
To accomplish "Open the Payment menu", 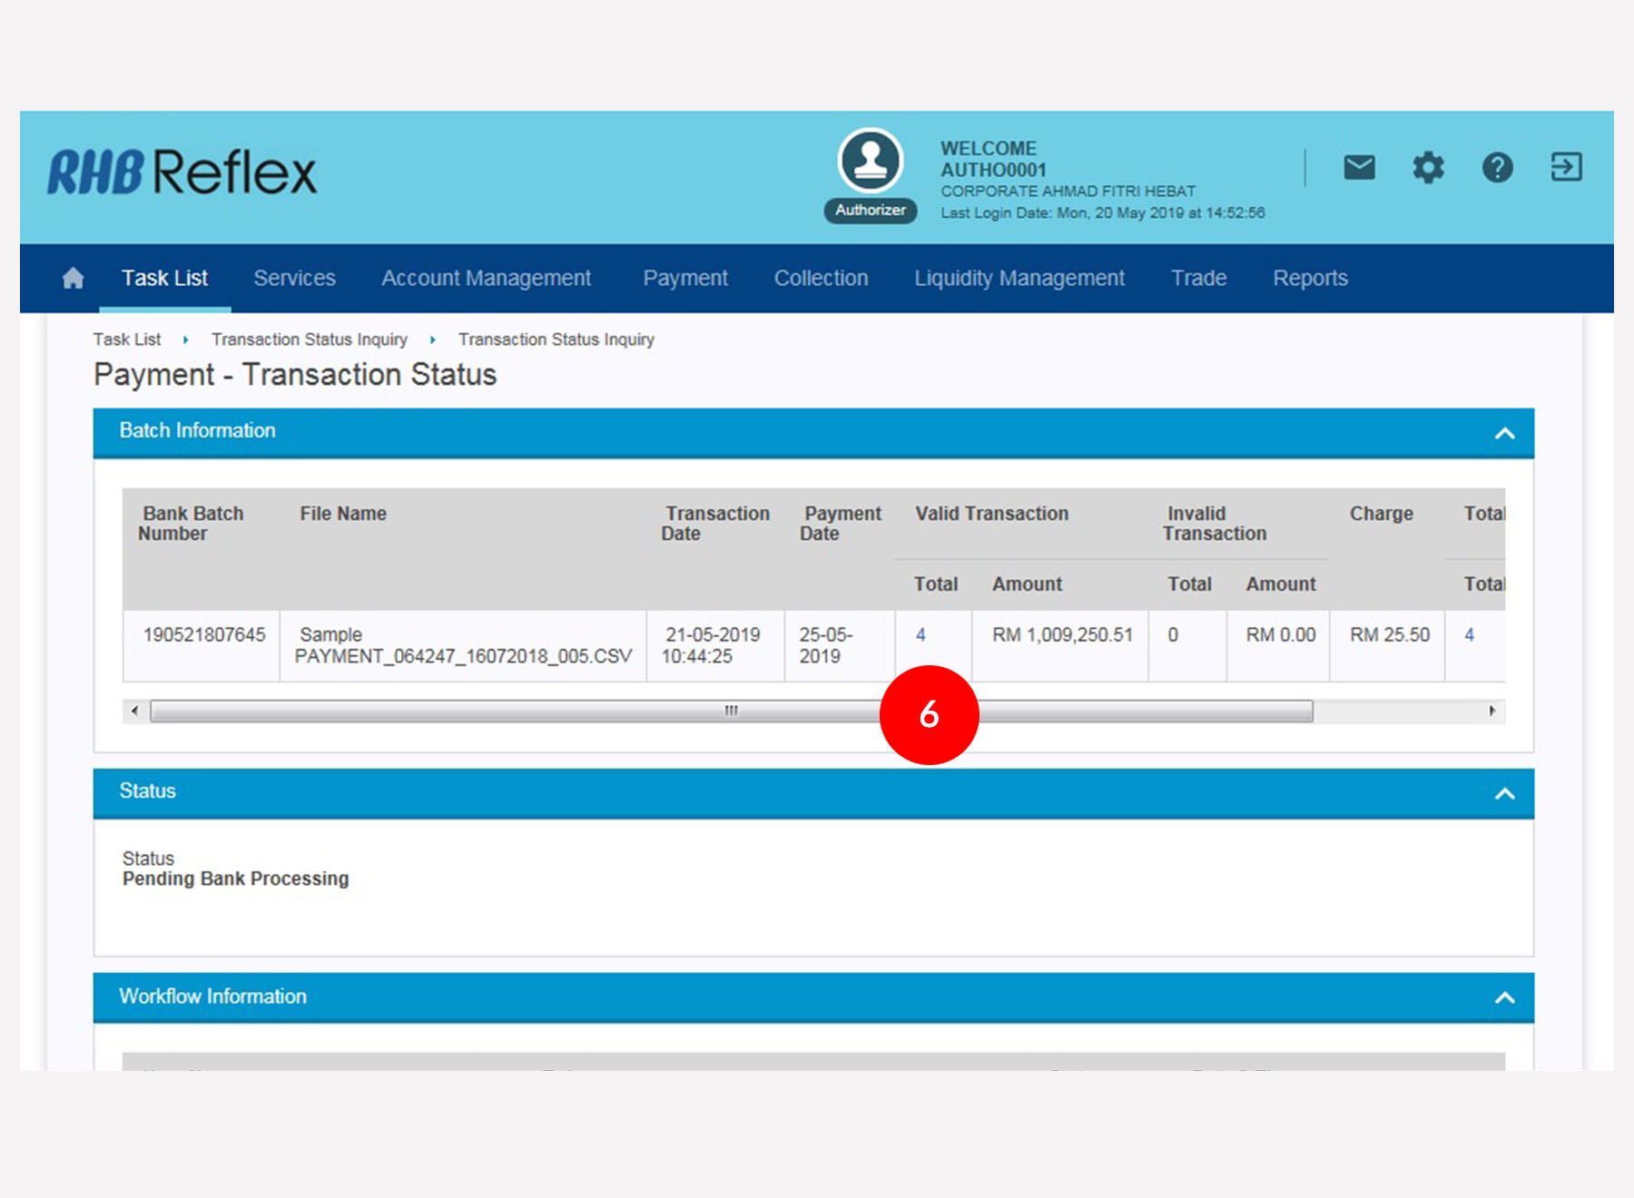I will point(684,279).
